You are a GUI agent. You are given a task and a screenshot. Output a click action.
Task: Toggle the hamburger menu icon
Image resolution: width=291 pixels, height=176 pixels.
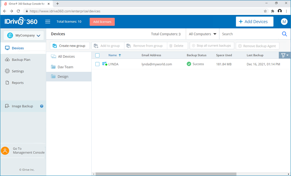[x=48, y=21]
